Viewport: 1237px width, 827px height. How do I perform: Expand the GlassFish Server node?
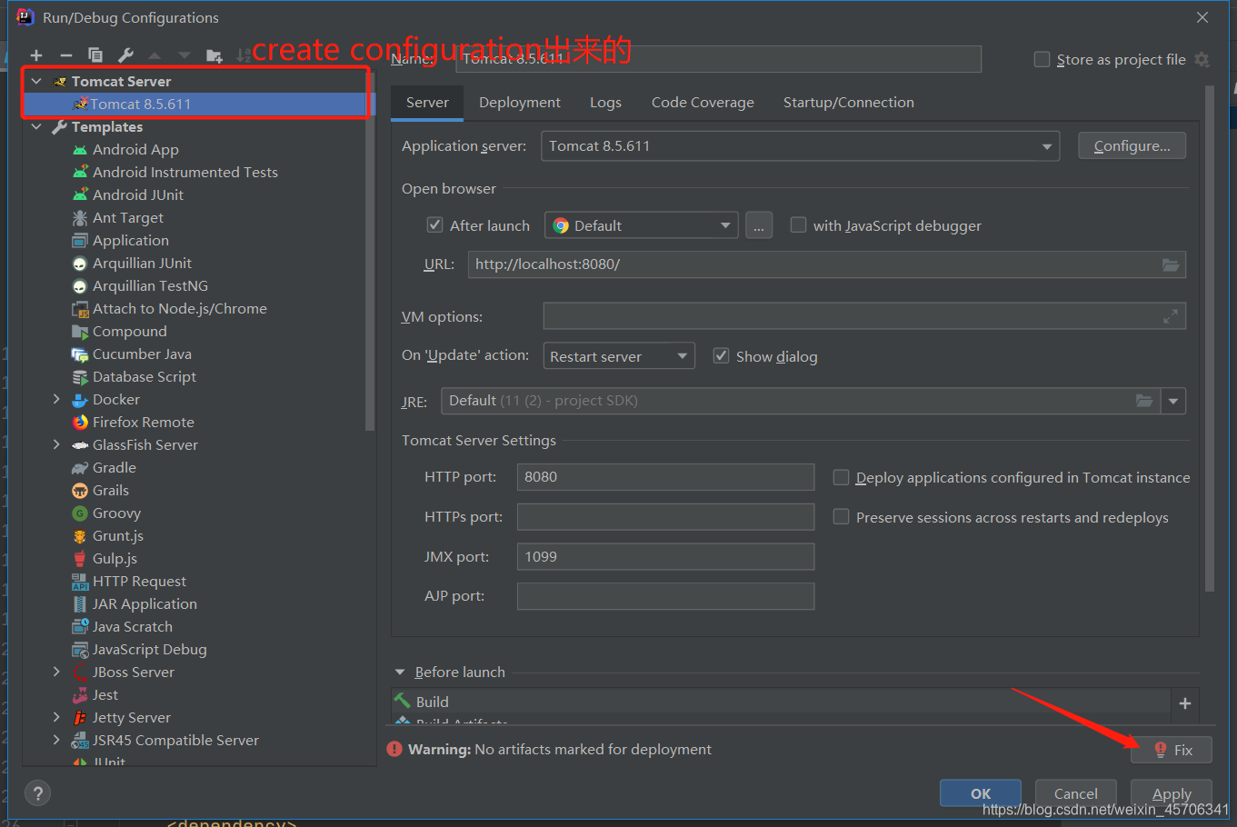(56, 444)
